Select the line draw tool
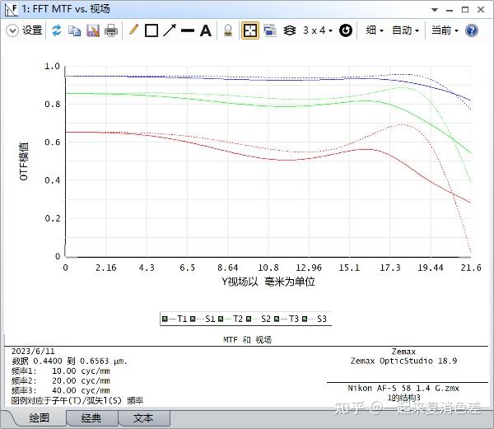The width and height of the screenshot is (494, 429). coord(188,30)
